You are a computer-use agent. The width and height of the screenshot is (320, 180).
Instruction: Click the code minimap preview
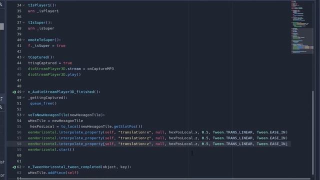pos(302,27)
